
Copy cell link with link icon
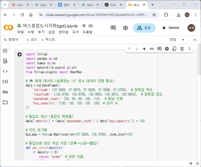click(x=152, y=49)
